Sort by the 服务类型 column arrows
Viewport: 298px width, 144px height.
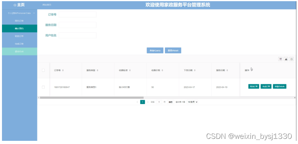(x=97, y=70)
